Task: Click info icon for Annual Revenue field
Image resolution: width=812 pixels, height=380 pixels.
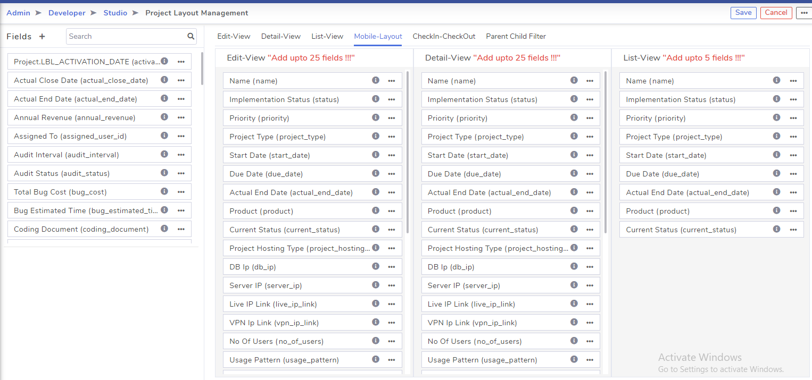Action: [164, 117]
